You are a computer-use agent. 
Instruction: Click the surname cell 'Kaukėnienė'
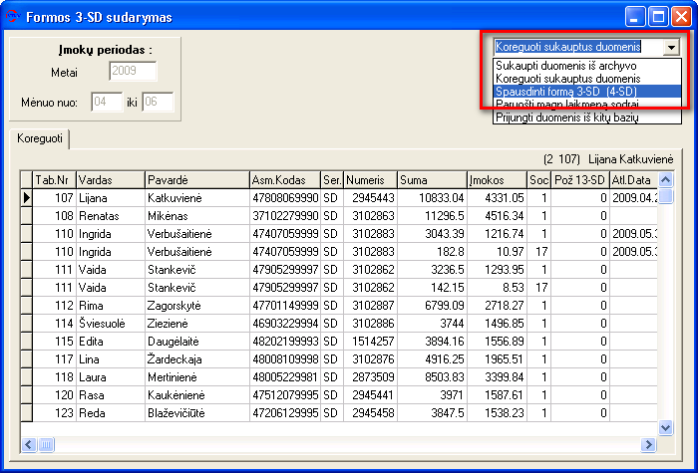pyautogui.click(x=197, y=395)
